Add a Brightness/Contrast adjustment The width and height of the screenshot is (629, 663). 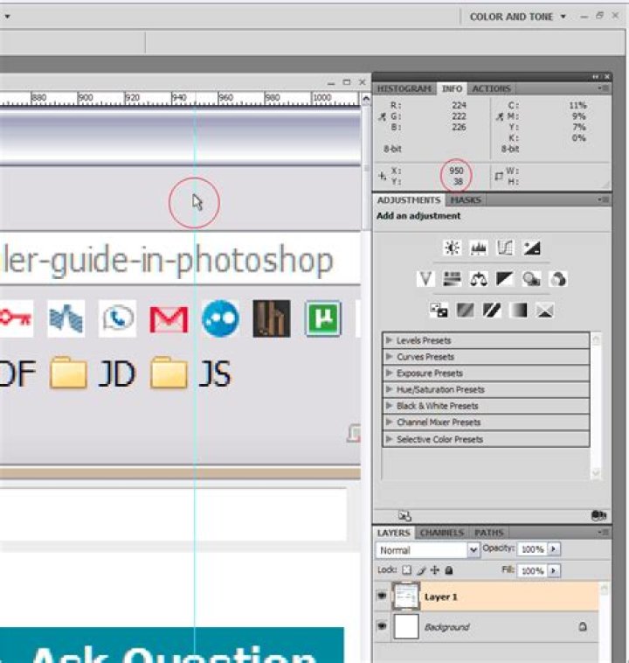pos(452,248)
